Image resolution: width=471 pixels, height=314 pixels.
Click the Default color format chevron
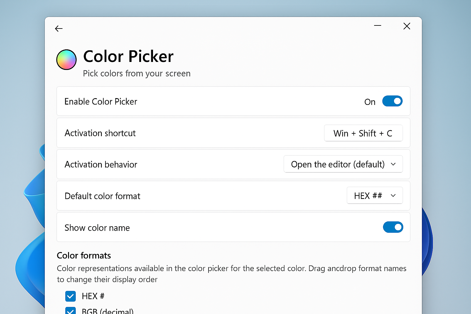tap(393, 195)
